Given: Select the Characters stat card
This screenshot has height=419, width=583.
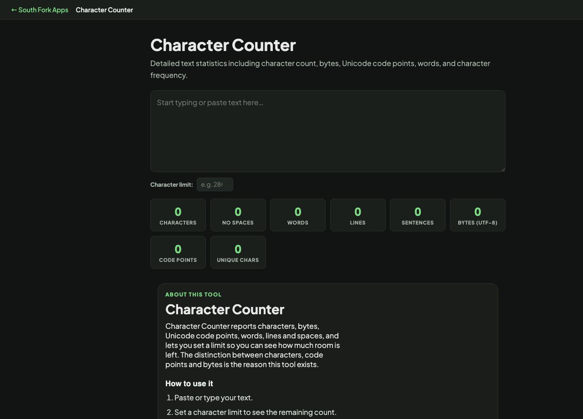Looking at the screenshot, I should pos(178,215).
